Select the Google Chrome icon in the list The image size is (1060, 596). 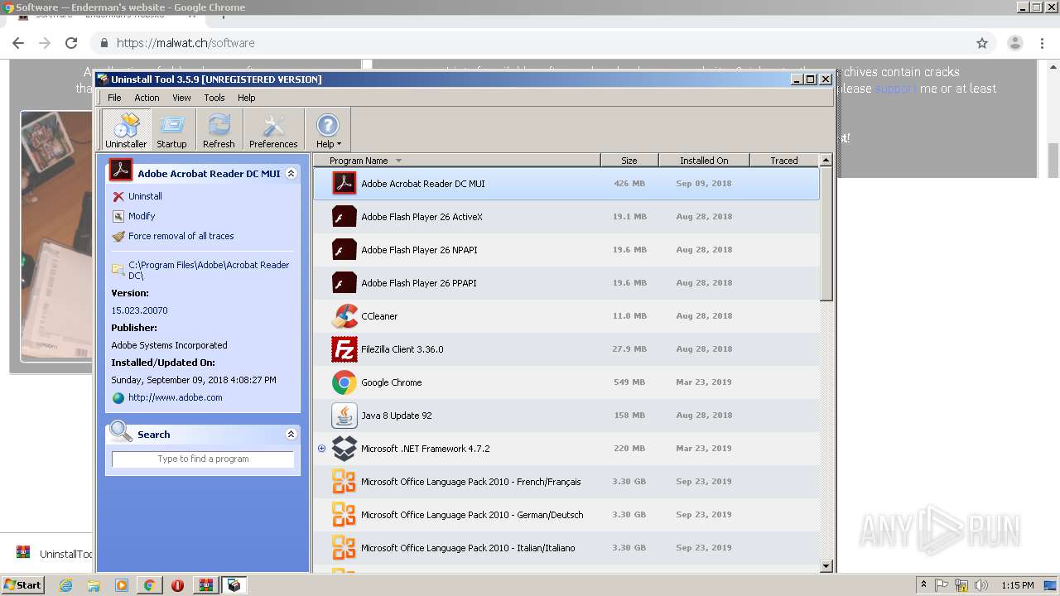344,382
